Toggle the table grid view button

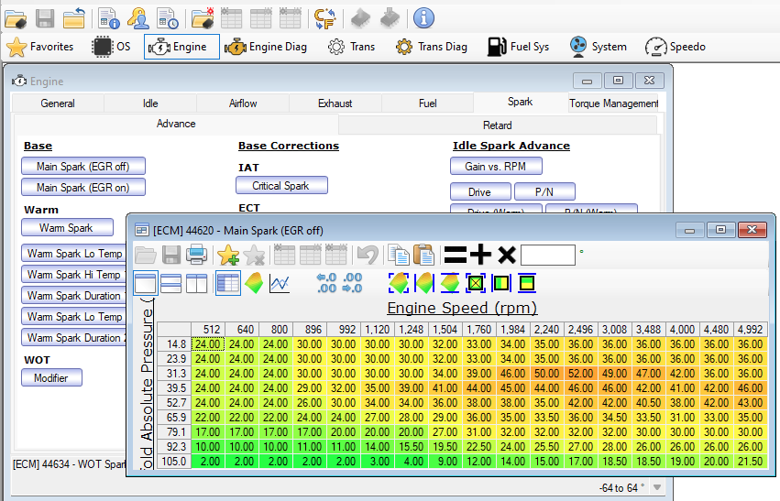[x=228, y=284]
